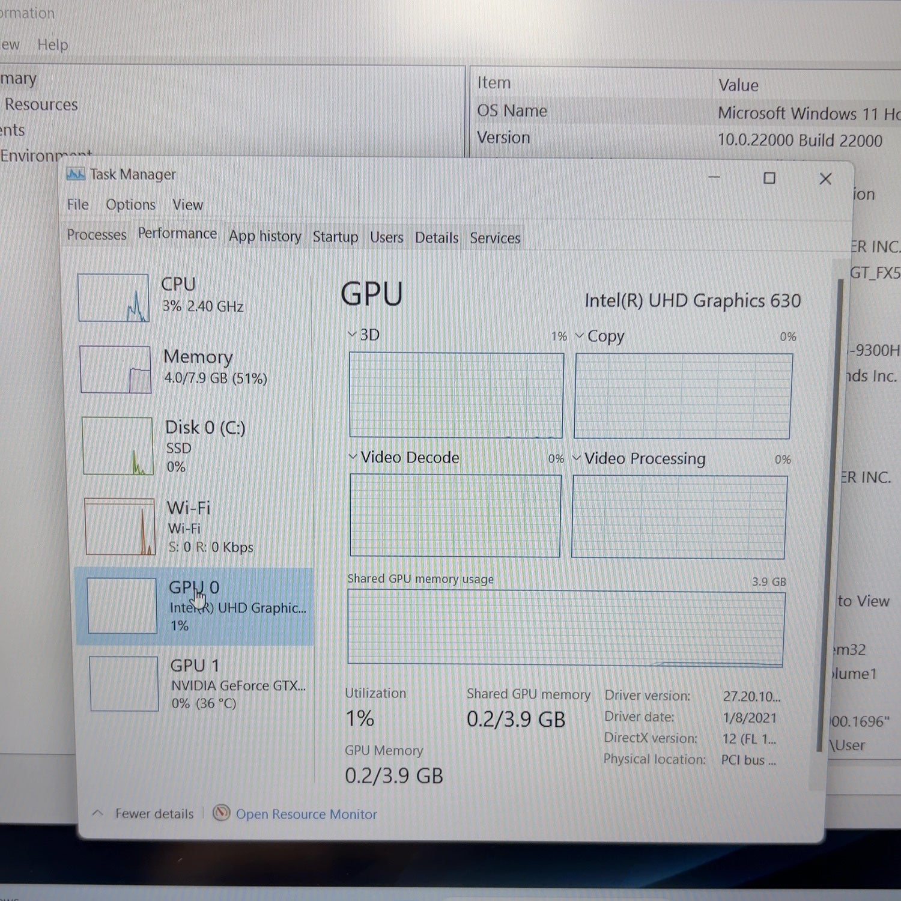Select Resources node in System Information tree
Viewport: 901px width, 901px height.
(41, 105)
